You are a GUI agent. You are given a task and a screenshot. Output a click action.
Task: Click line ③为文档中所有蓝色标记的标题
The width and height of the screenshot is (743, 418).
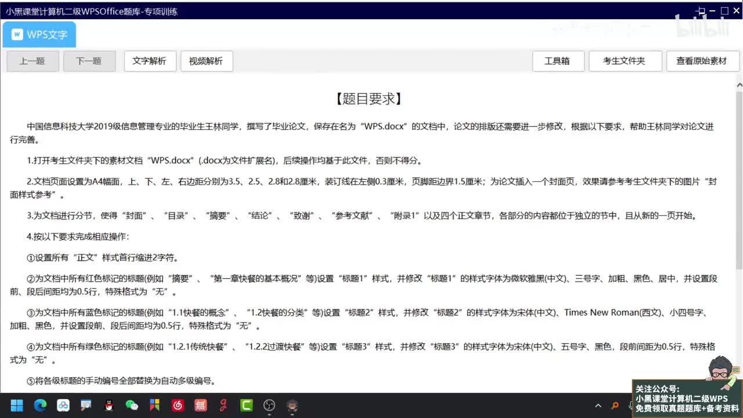[359, 319]
